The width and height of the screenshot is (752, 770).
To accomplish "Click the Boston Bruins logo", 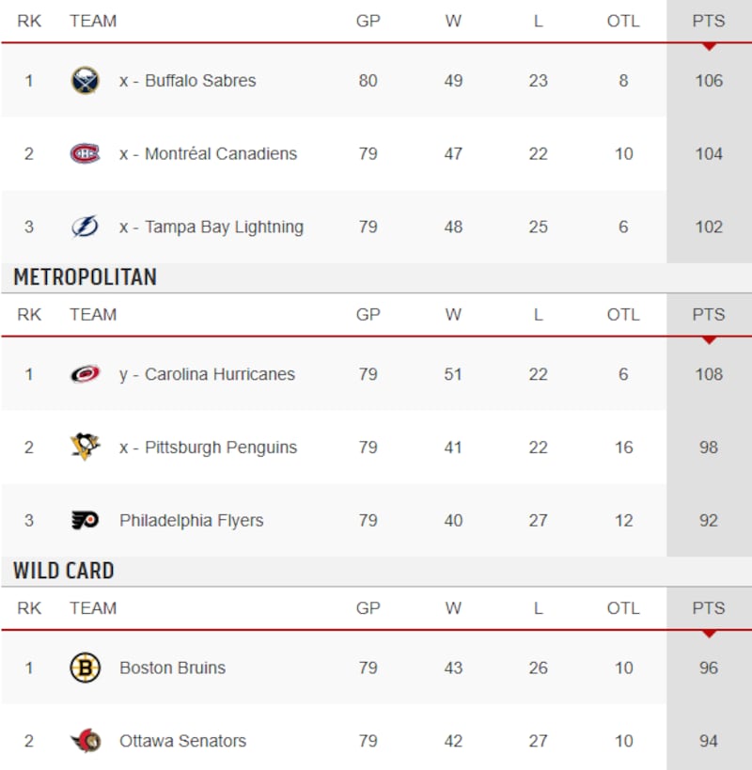I will click(x=85, y=668).
